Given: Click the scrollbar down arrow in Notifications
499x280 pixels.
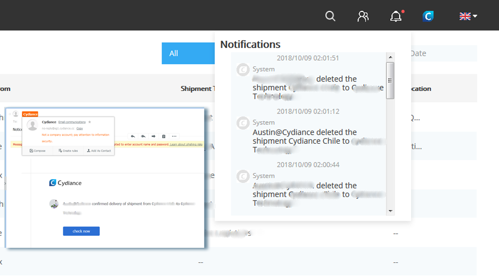Looking at the screenshot, I should click(x=390, y=211).
